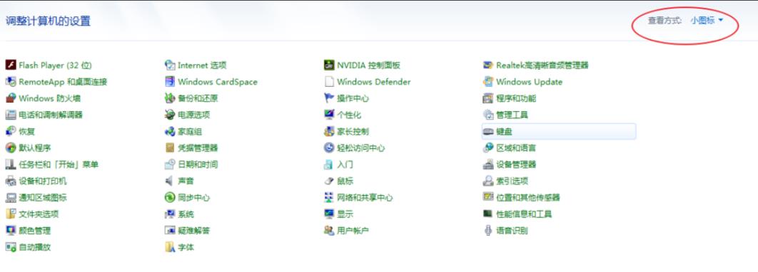
Task: Open the Windows Update link
Action: click(x=530, y=81)
